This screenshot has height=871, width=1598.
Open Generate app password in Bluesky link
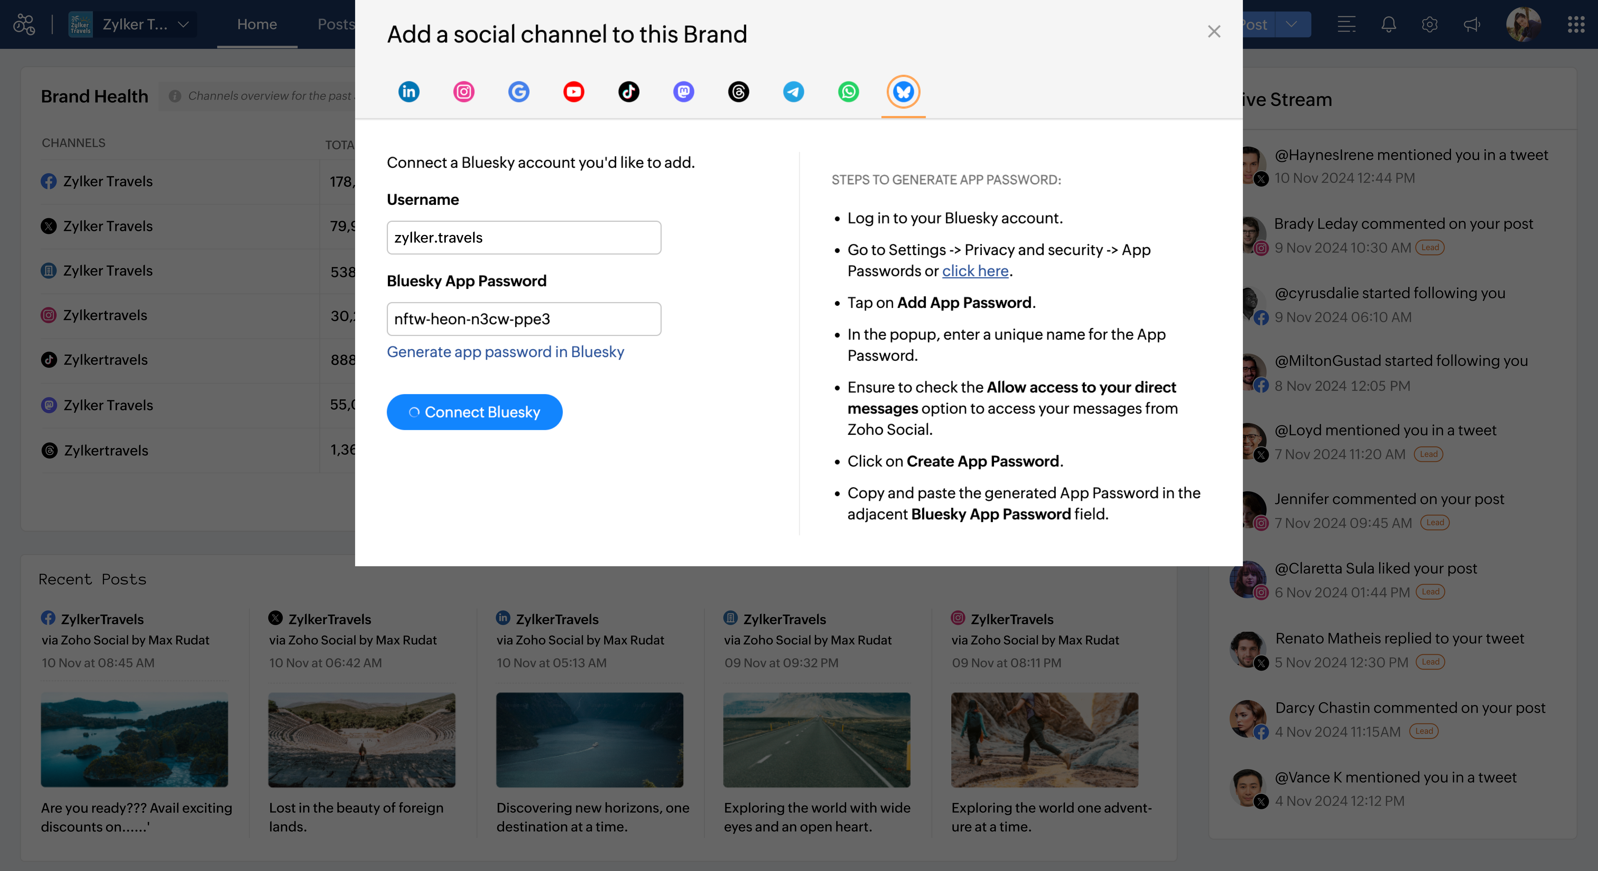(505, 352)
